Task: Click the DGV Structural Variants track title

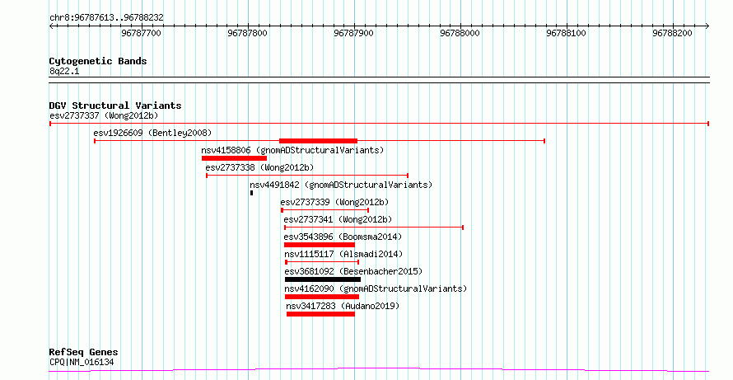Action: [115, 106]
